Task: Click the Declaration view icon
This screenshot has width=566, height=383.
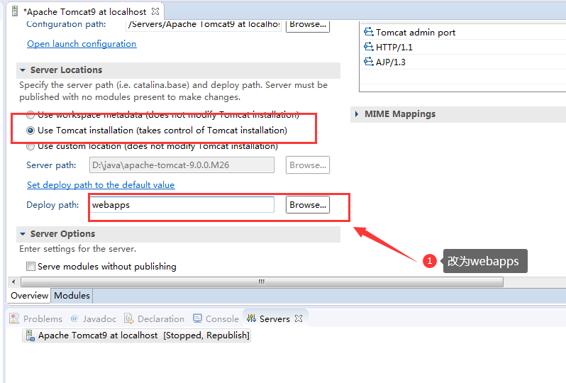Action: (x=128, y=318)
